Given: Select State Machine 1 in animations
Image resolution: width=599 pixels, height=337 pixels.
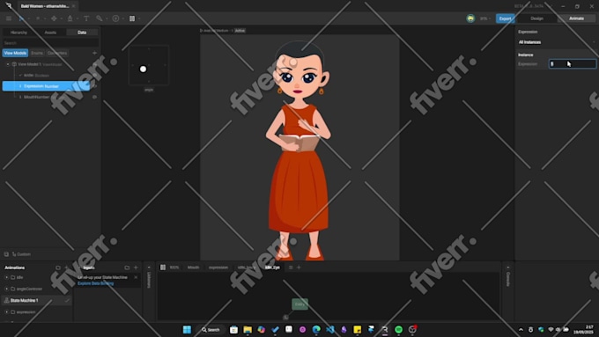Looking at the screenshot, I should (x=36, y=300).
